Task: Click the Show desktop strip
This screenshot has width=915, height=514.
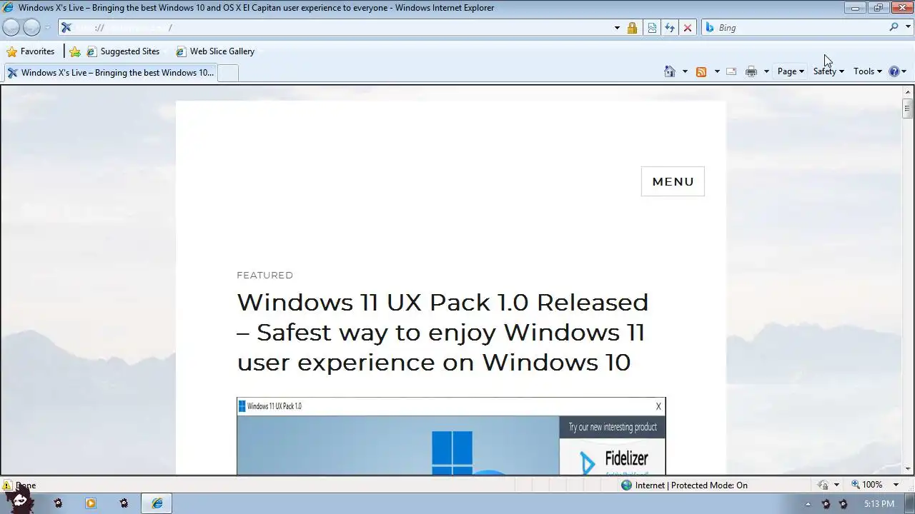Action: (x=910, y=503)
